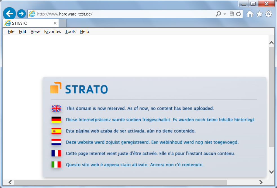Click the Internet Explorer icon in address bar
This screenshot has height=188, width=277.
pyautogui.click(x=32, y=14)
